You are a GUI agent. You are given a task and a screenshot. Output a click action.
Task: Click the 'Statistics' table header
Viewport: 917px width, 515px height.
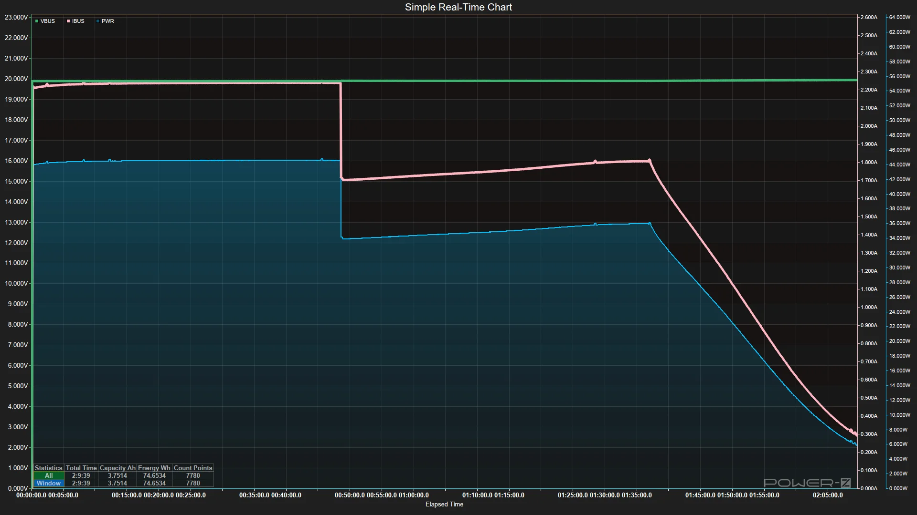[49, 468]
